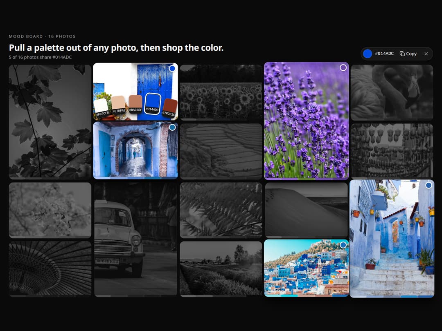
Task: Click the 'MOOD BOARD · 16 PHOTOS' label
Action: 42,36
